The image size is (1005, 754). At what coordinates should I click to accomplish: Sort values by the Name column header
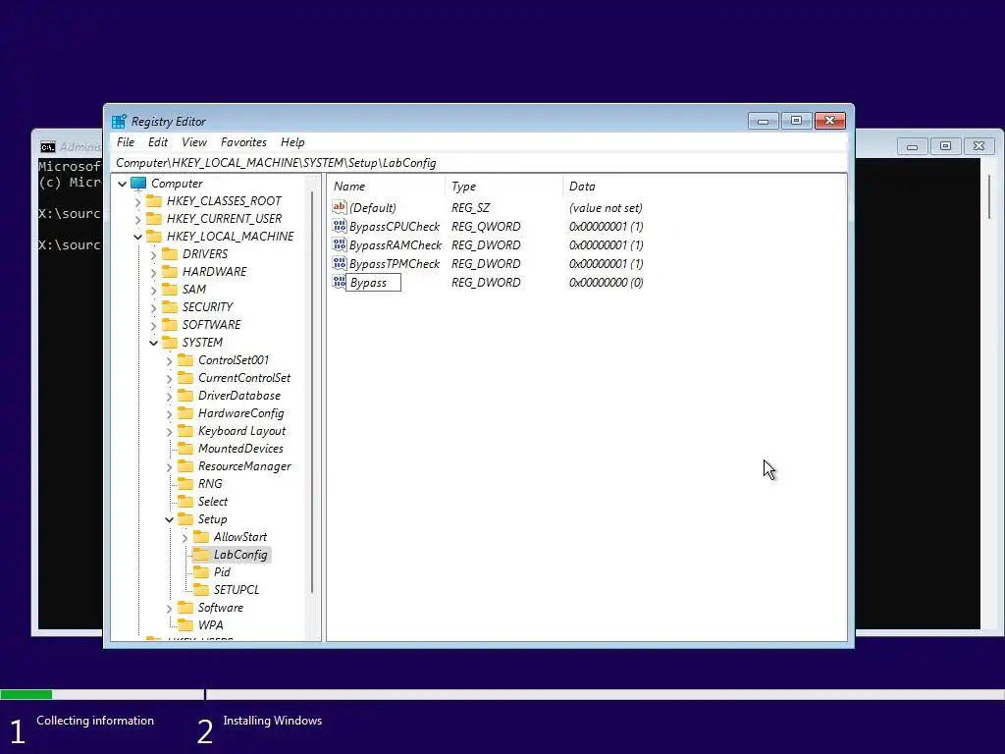point(387,187)
